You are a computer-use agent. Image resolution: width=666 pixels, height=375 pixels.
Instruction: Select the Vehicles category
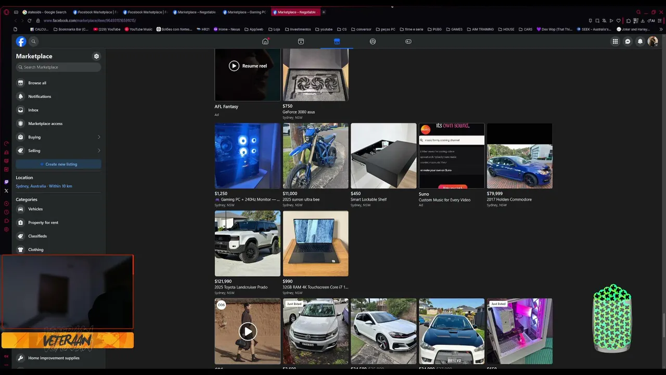click(x=58, y=209)
